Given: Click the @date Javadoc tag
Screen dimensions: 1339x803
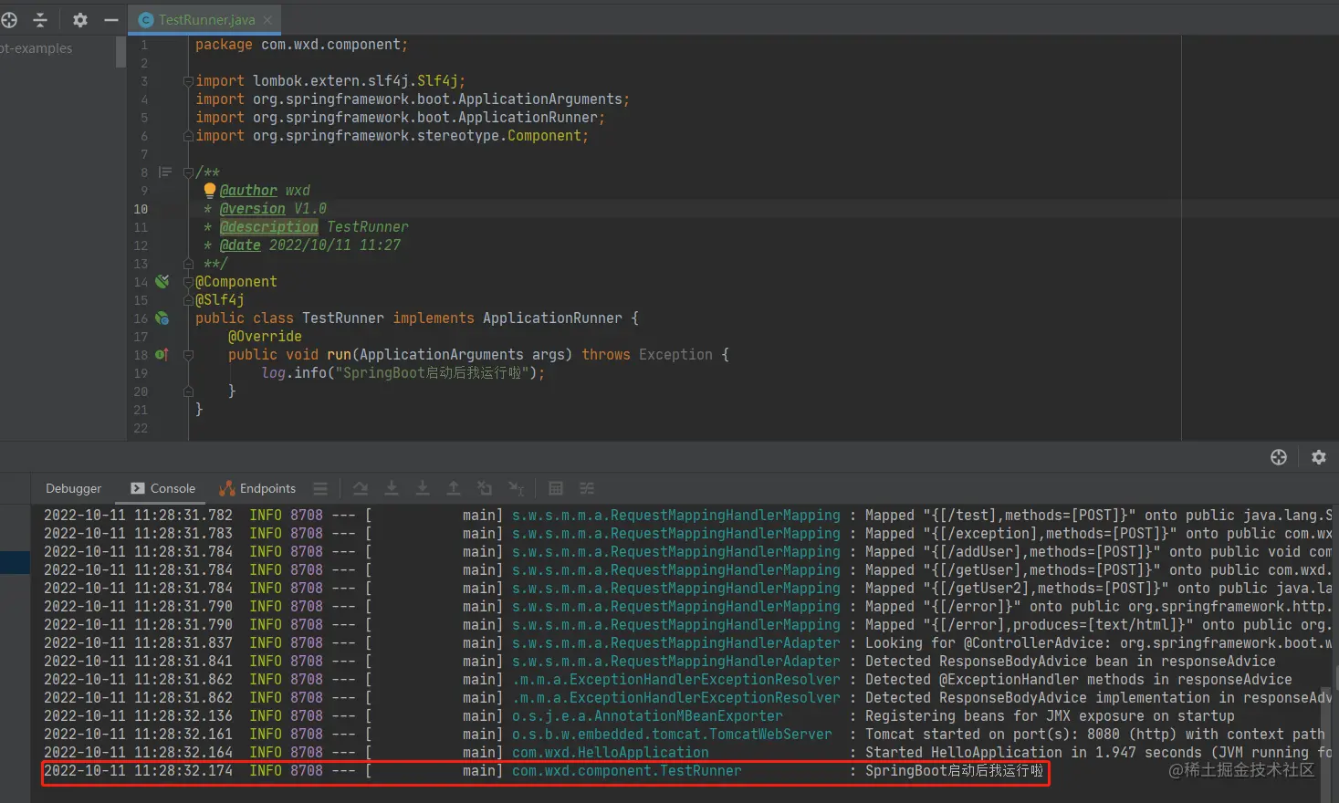Looking at the screenshot, I should click(240, 245).
